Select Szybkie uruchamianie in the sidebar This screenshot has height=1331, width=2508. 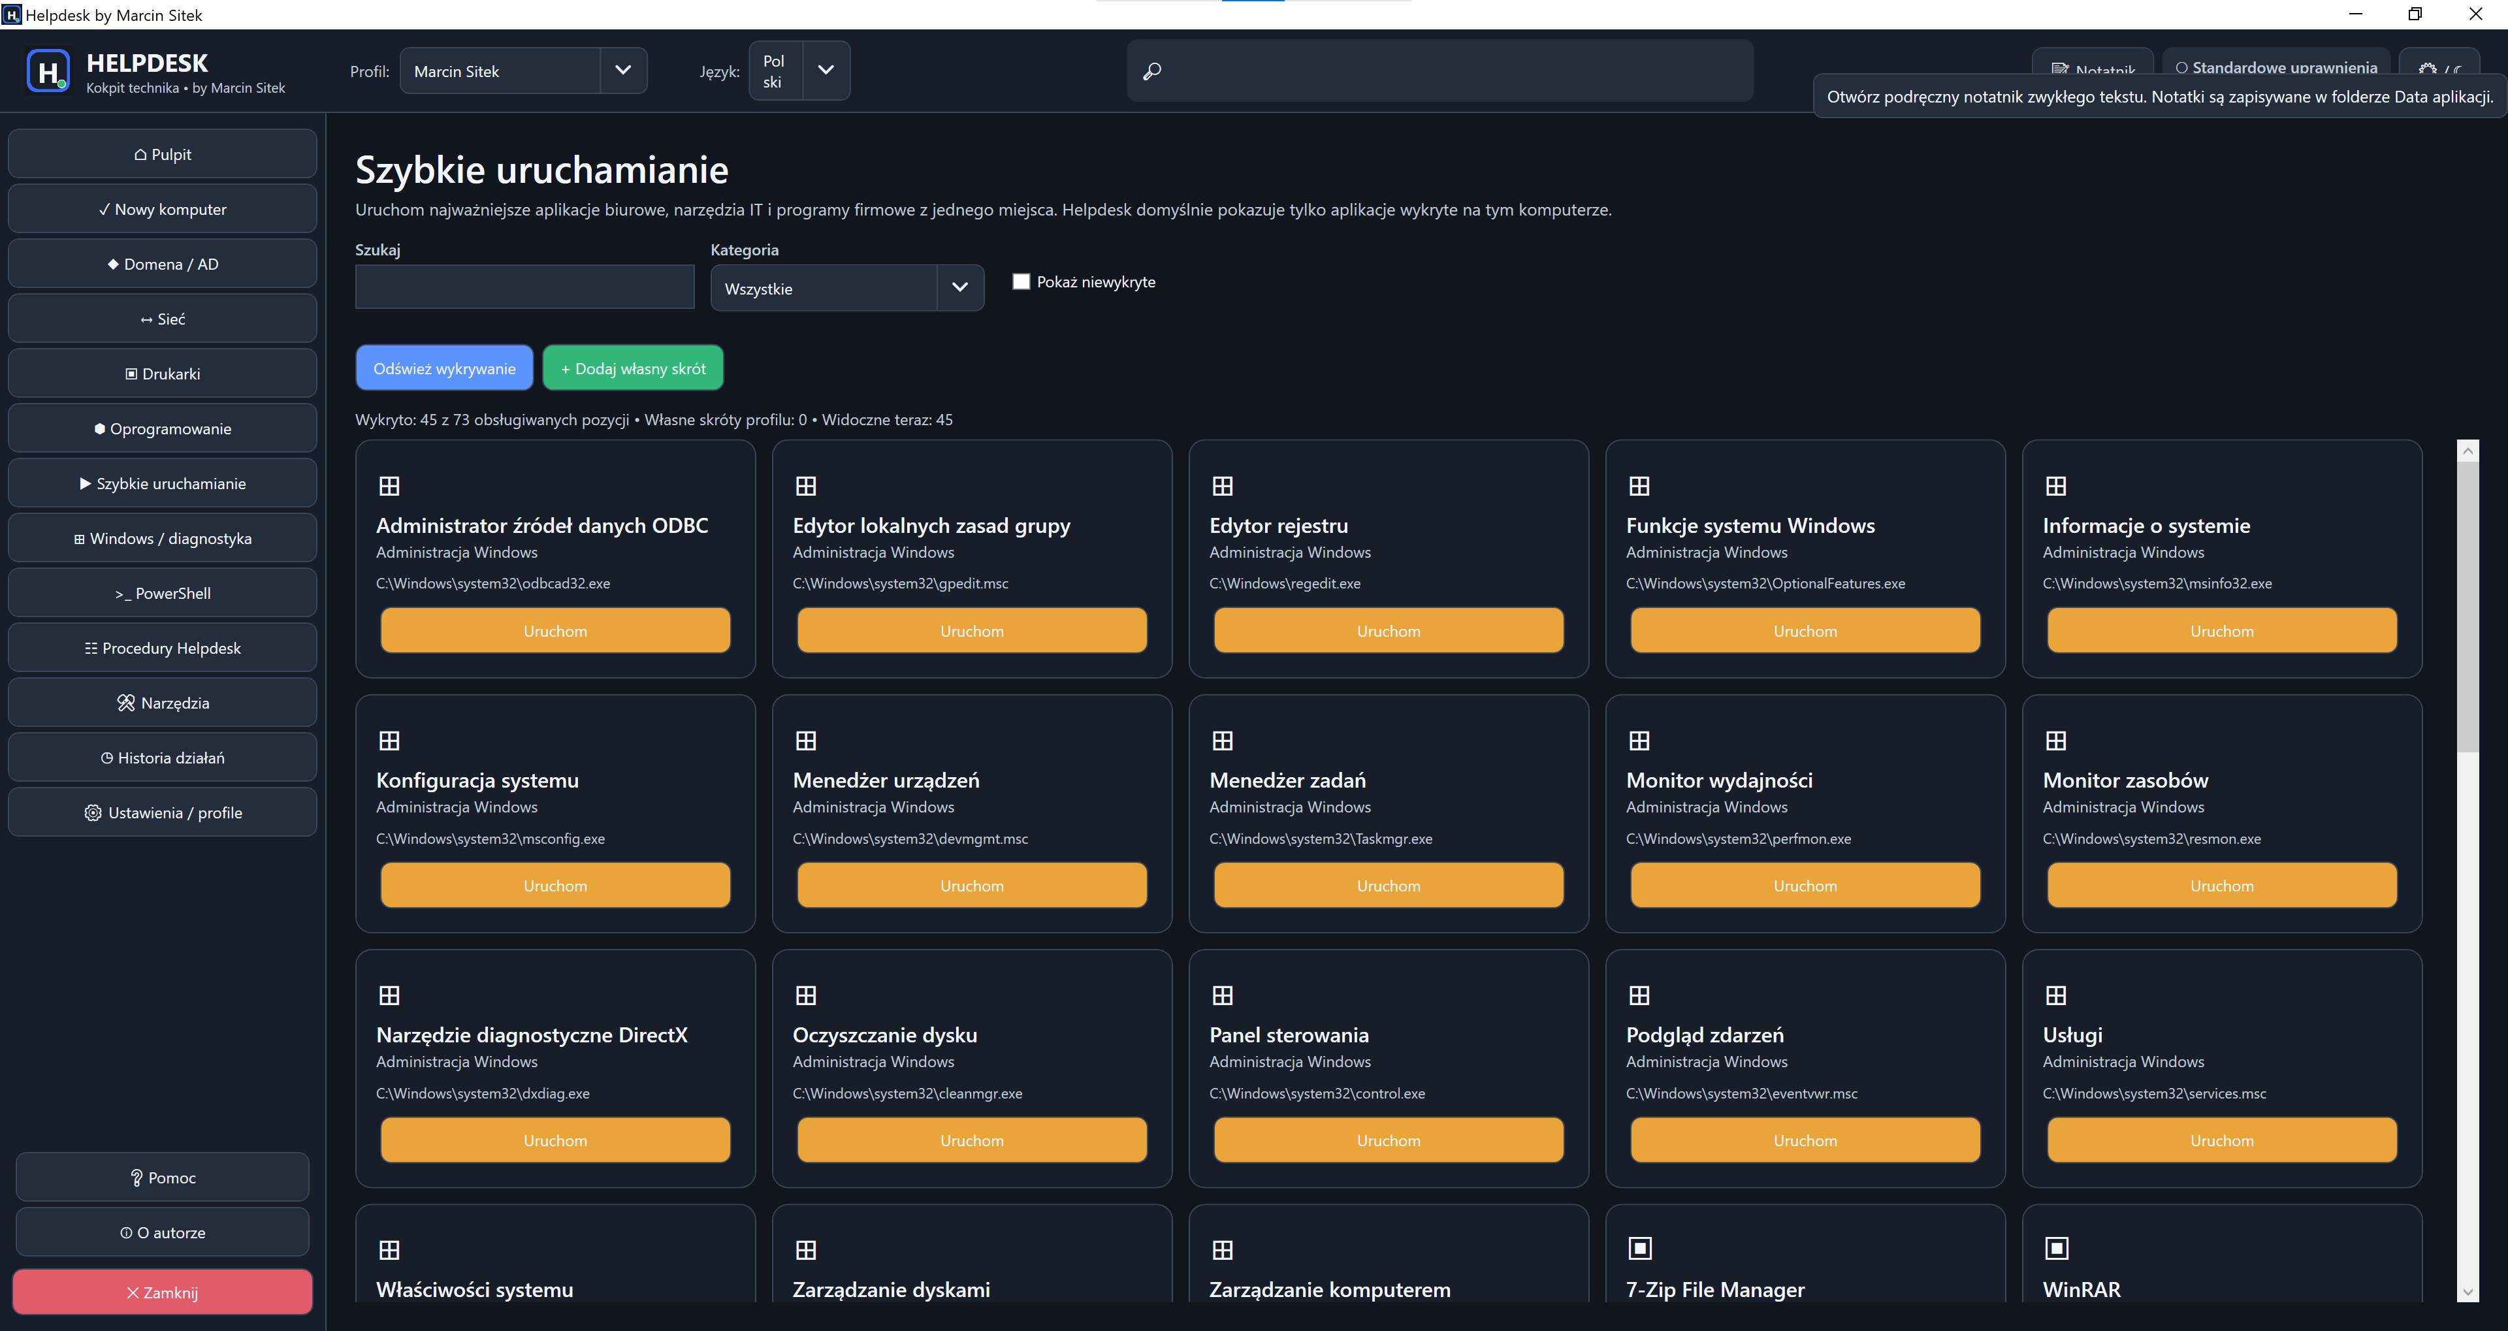[x=163, y=483]
